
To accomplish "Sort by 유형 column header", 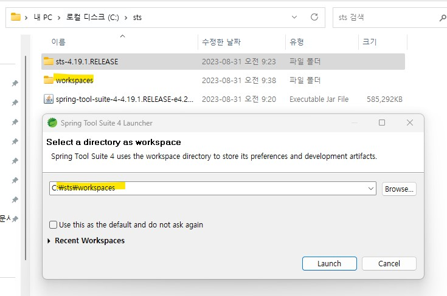I will tap(297, 42).
